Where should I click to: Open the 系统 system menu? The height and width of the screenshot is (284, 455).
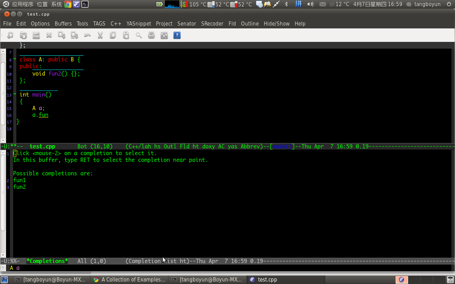pos(57,4)
